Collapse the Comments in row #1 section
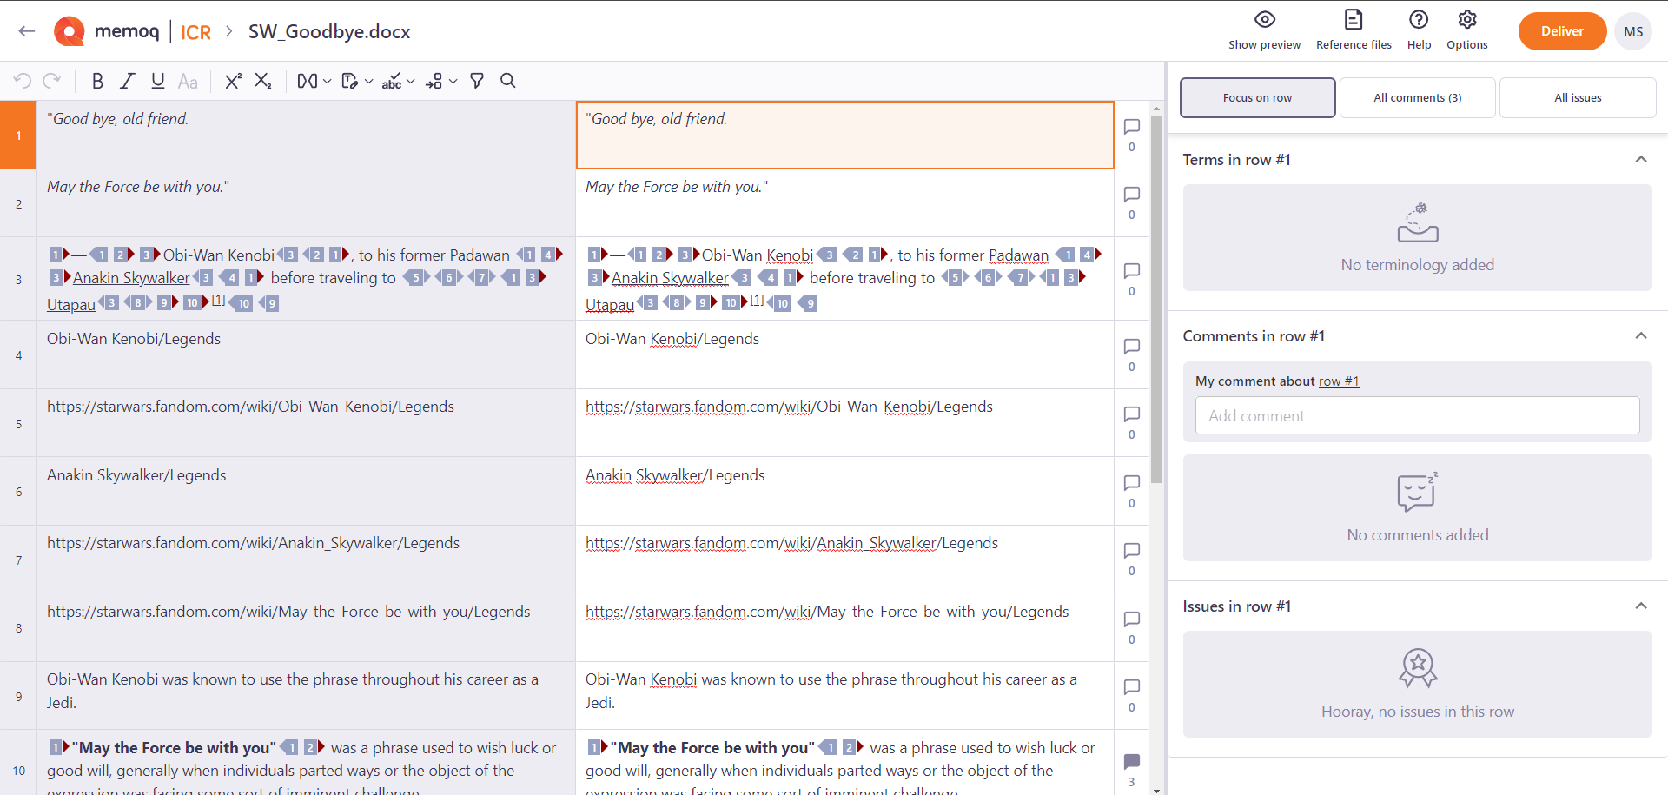Screen dimensions: 1668x795 (1641, 335)
